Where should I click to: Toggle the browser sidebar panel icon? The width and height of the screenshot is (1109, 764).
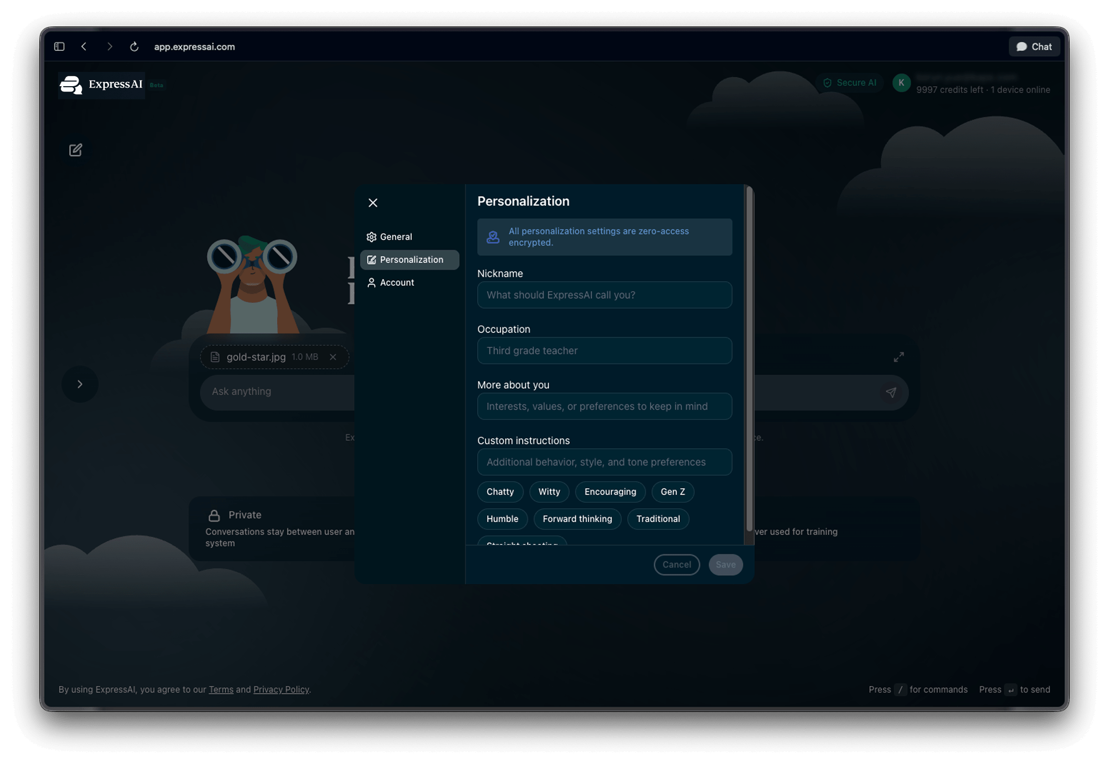click(x=60, y=47)
